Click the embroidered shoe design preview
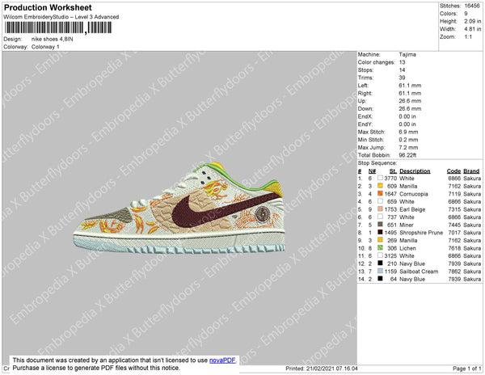Screen dimensions: 485x375 179,208
